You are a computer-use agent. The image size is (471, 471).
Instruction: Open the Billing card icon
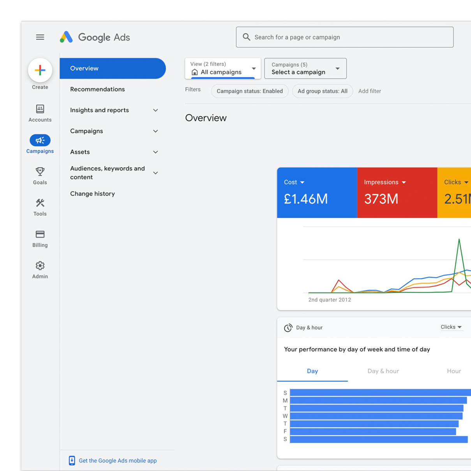click(x=40, y=234)
